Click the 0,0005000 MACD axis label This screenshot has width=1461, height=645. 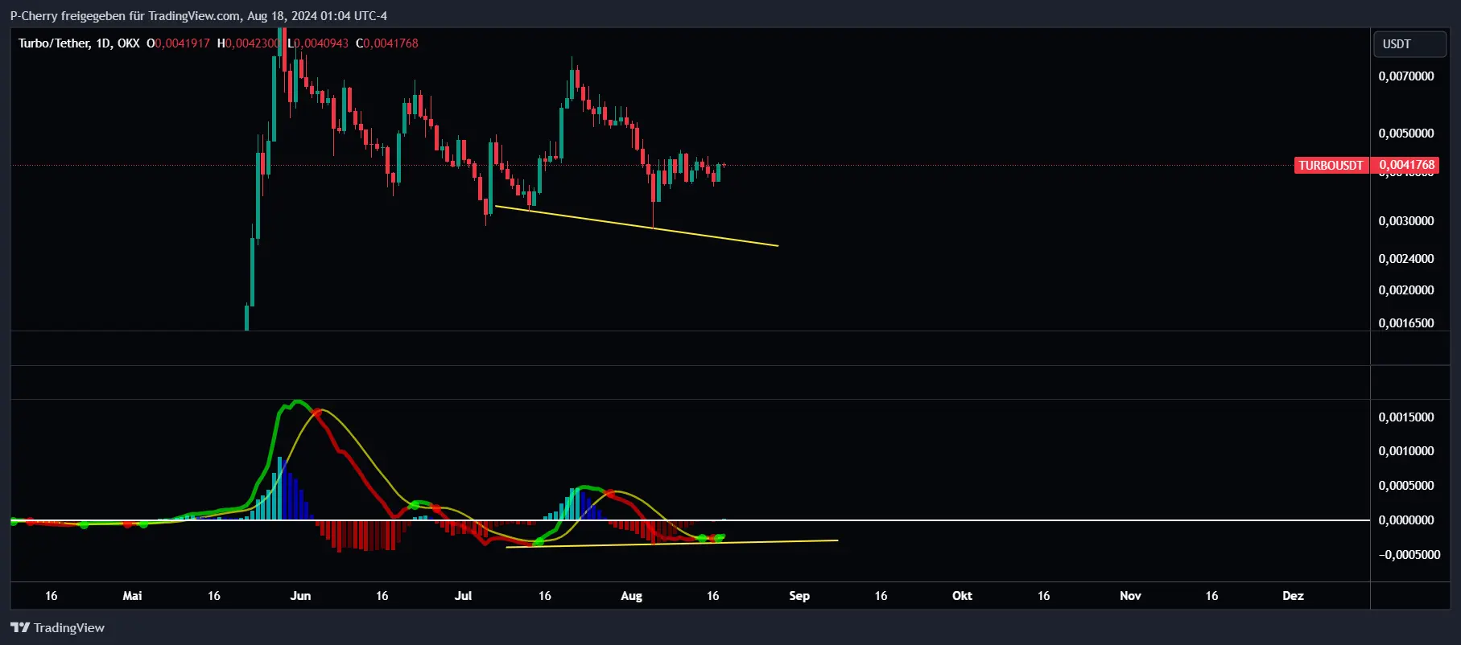(1406, 486)
